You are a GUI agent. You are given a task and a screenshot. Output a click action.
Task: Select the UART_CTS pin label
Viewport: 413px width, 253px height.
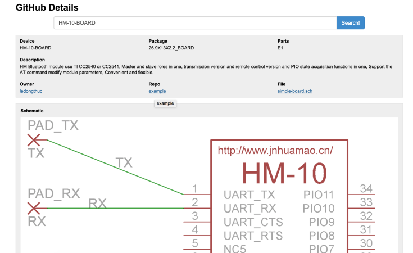pos(253,222)
